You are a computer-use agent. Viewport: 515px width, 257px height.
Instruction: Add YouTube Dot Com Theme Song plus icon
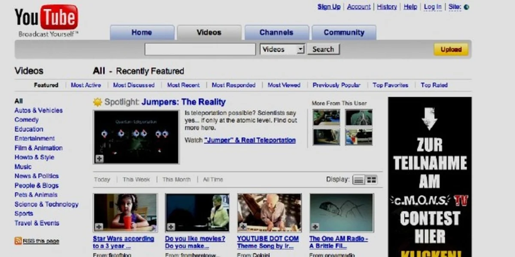pyautogui.click(x=243, y=227)
